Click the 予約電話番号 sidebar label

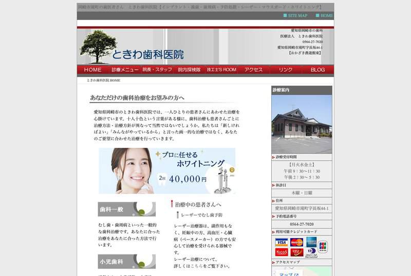coord(286,216)
